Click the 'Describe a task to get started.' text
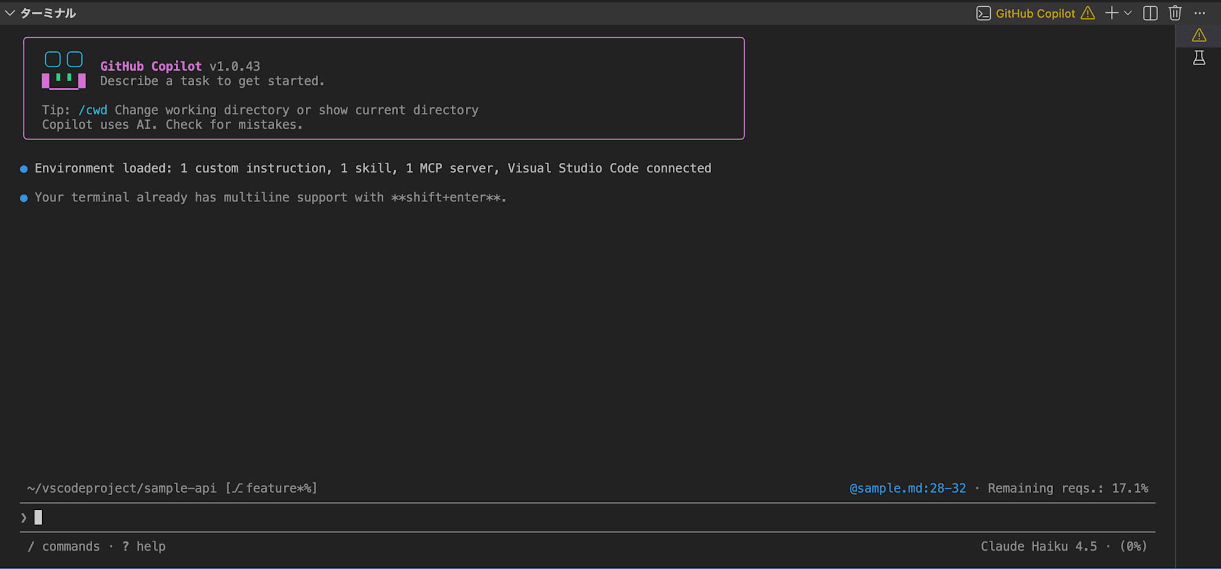The height and width of the screenshot is (569, 1221). tap(212, 81)
